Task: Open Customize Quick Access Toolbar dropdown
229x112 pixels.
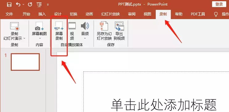Action: 48,5
